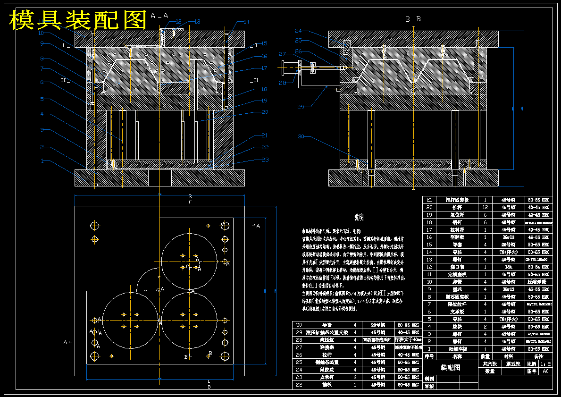Click 装配图 in the title block
Image resolution: width=561 pixels, height=397 pixels.
point(450,368)
